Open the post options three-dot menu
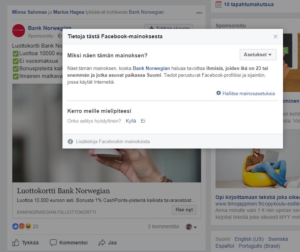Viewport: 300px width, 252px height. coord(199,13)
